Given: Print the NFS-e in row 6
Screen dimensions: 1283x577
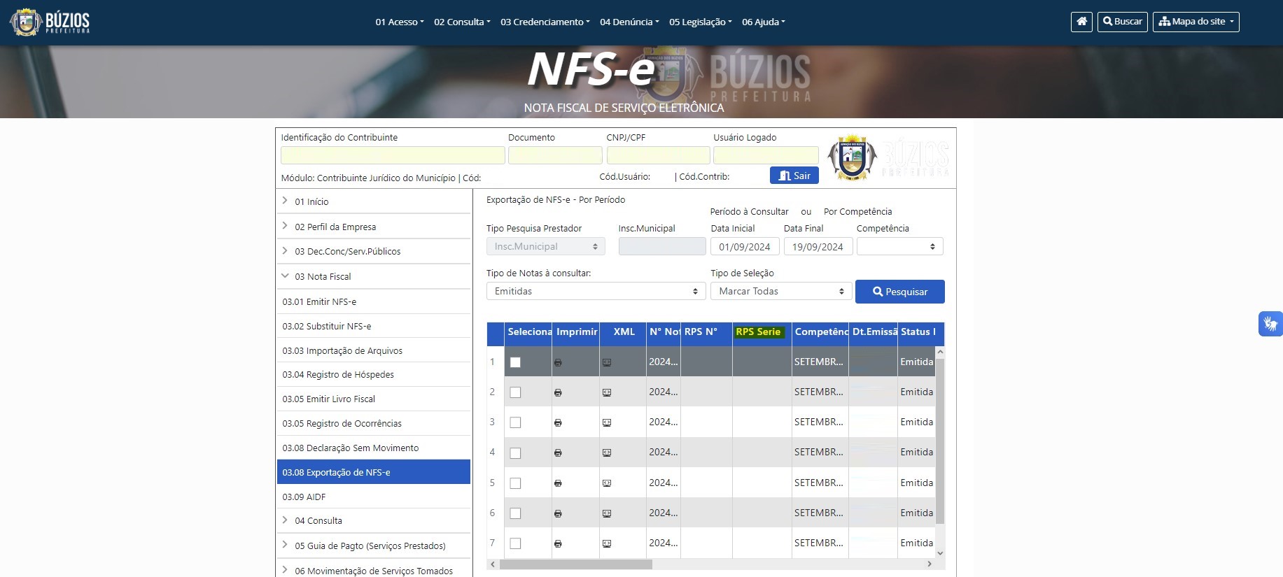Looking at the screenshot, I should click(558, 513).
